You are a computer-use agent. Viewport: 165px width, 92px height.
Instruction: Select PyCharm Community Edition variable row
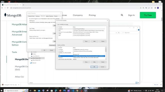(81, 32)
